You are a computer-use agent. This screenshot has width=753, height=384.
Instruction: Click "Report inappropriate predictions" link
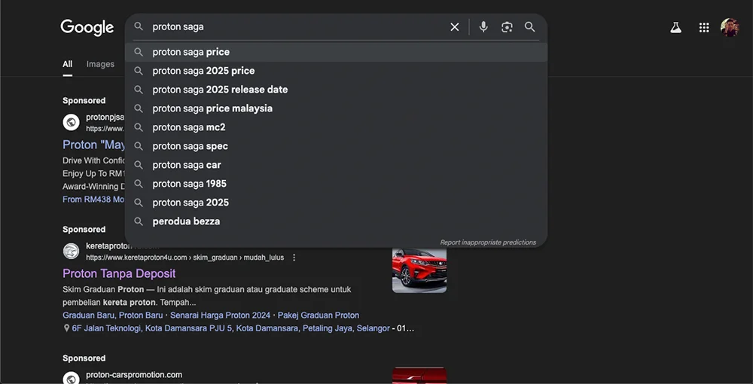(x=488, y=242)
